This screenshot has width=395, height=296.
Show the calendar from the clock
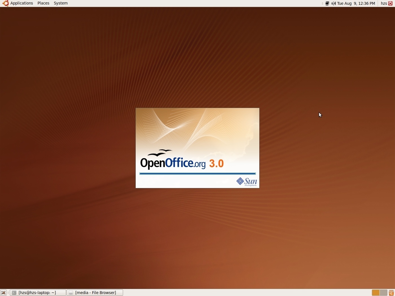click(x=356, y=3)
